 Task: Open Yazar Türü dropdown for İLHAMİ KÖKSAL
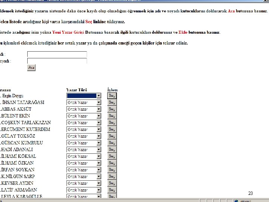tap(84, 156)
